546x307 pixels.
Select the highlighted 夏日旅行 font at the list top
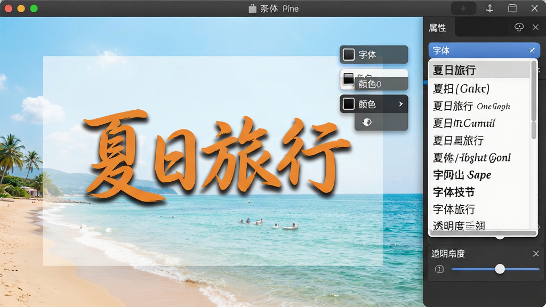(479, 70)
